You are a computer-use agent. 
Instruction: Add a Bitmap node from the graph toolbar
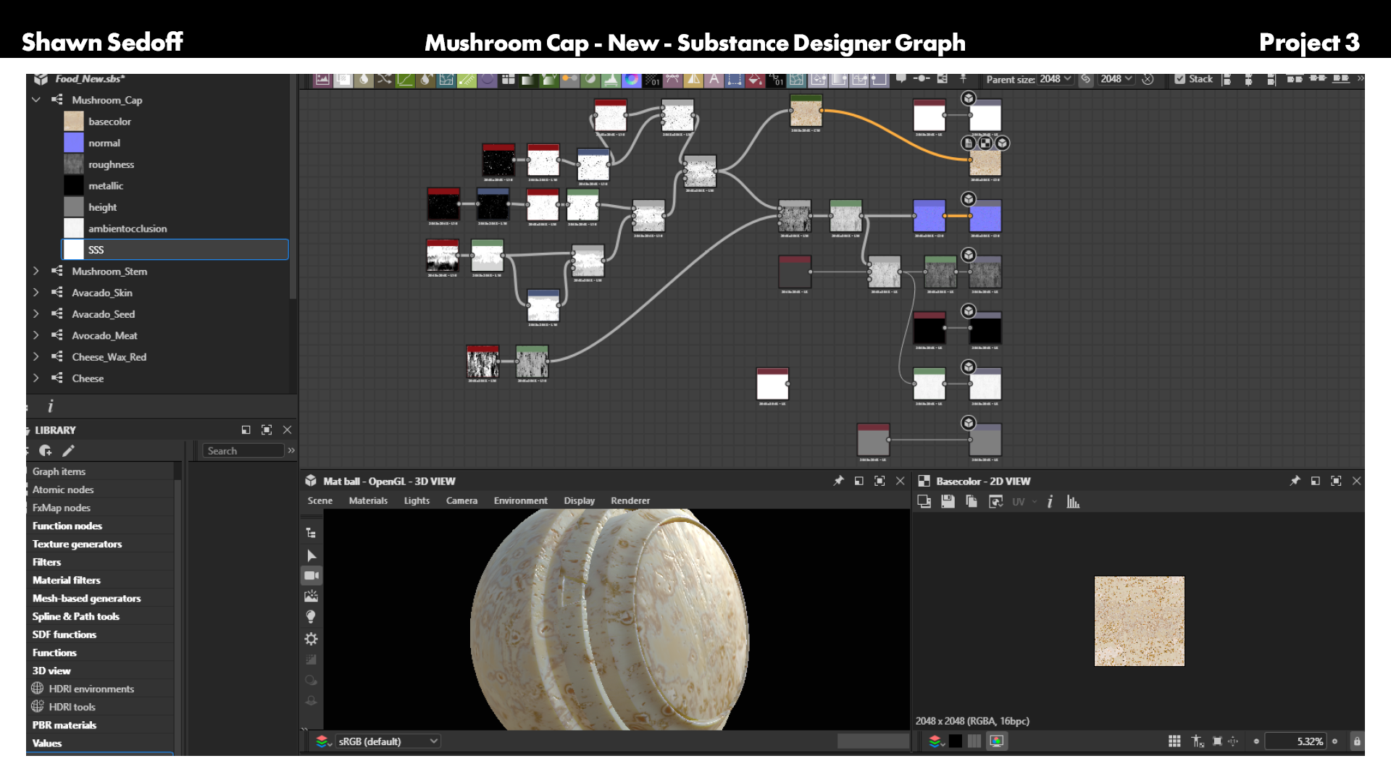(322, 79)
